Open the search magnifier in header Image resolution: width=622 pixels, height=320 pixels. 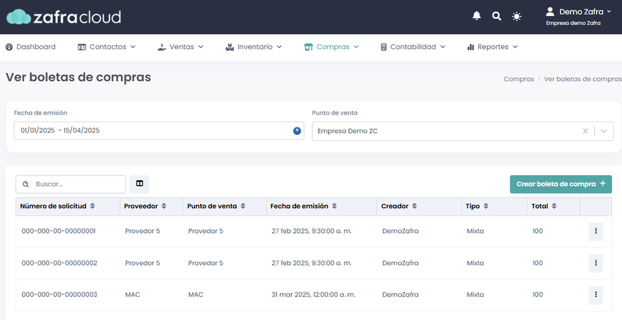click(x=496, y=16)
